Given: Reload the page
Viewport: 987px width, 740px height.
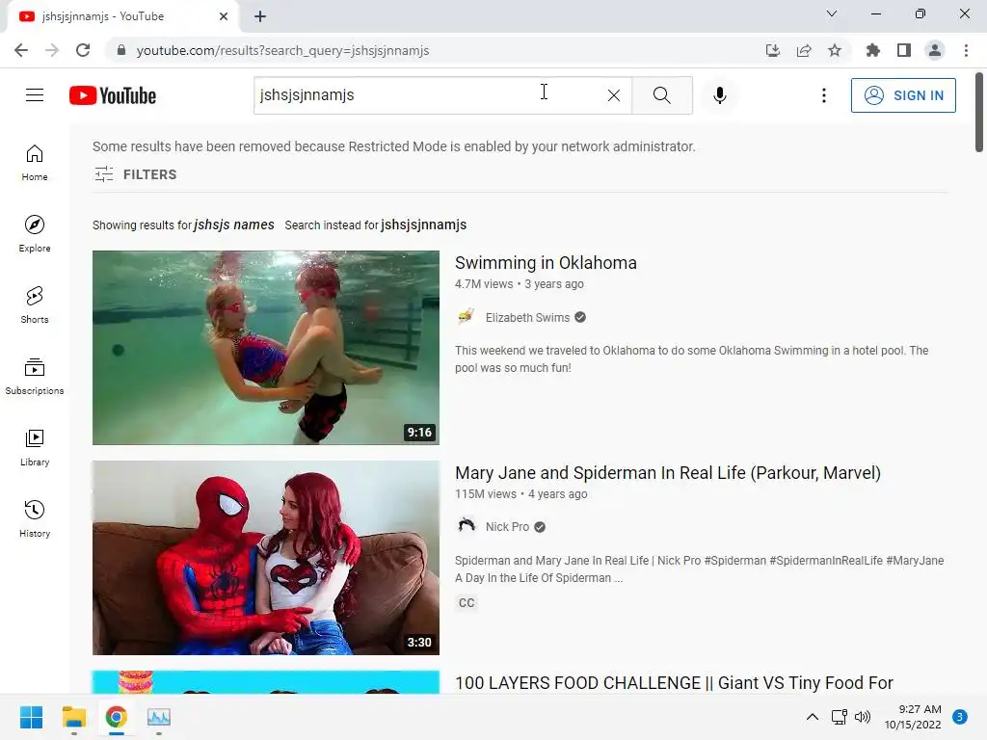Looking at the screenshot, I should coord(83,50).
